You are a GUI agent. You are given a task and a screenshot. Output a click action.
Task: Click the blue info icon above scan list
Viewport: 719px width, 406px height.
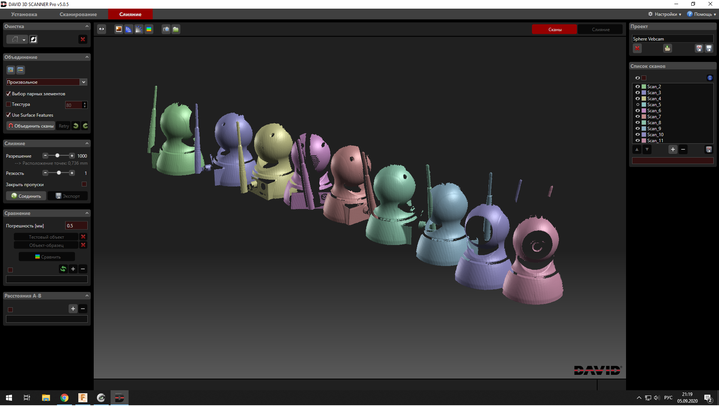coord(710,78)
